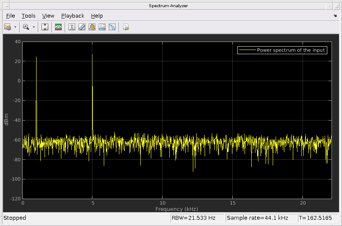Expand the configuration properties dropdown arrow
Image resolution: width=342 pixels, height=226 pixels.
point(15,27)
